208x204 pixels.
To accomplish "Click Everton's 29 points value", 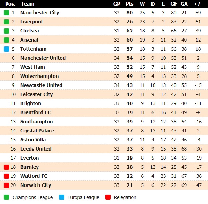I will click(x=129, y=158).
